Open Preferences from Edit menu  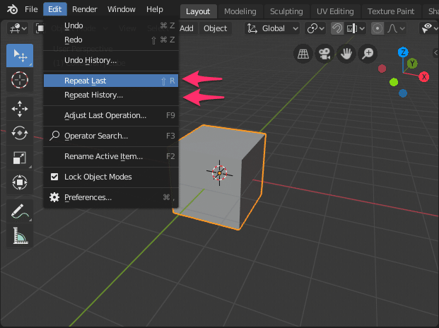pyautogui.click(x=111, y=197)
